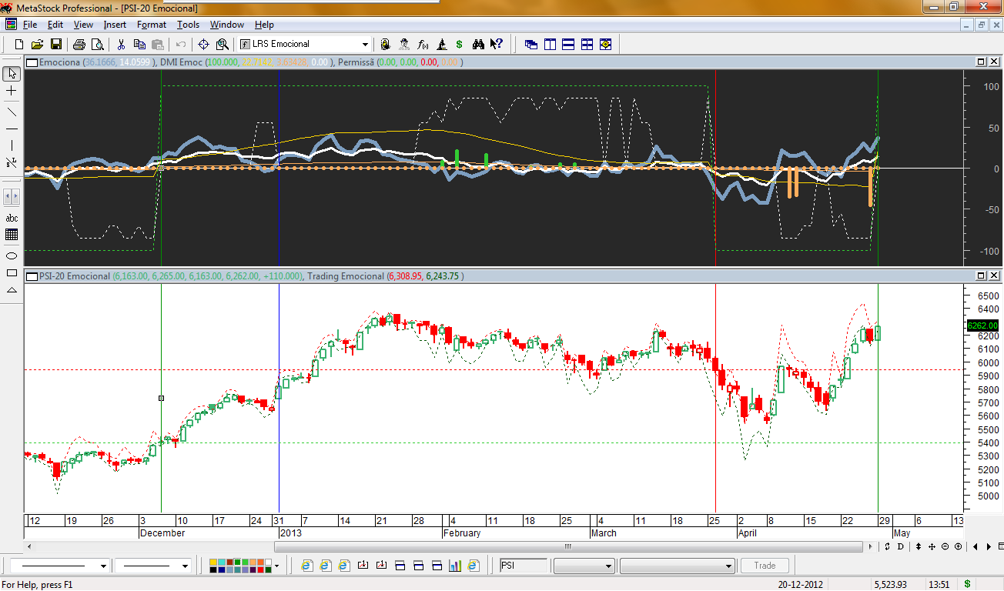Open the Indicator Builder f(x) icon
The image size is (1004, 591).
point(423,45)
